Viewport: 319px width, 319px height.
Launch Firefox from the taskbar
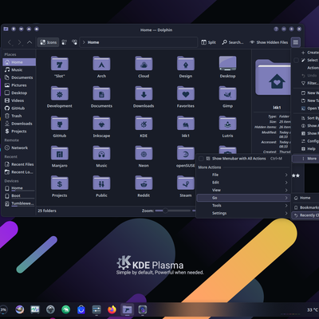click(112, 309)
